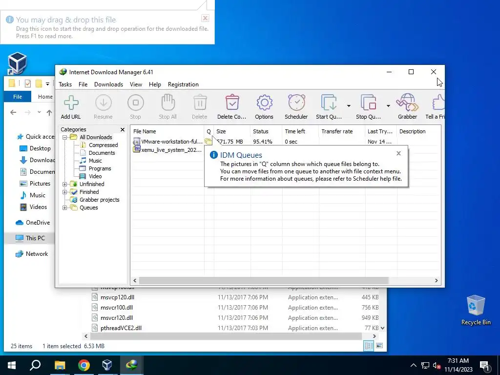Click IDM list horizontal scrollbar left arrow
This screenshot has width=500, height=375.
point(135,281)
